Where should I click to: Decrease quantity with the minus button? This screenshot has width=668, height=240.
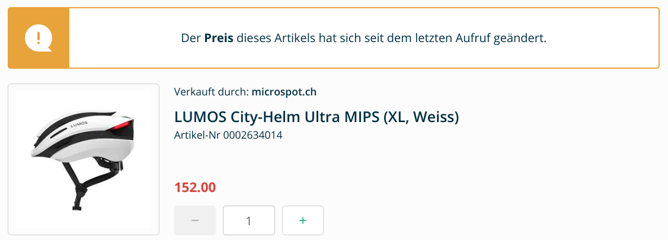click(195, 220)
